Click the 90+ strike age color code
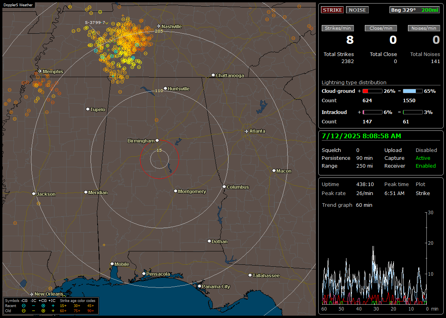Viewport: 446px width, 318px height. pyautogui.click(x=91, y=311)
